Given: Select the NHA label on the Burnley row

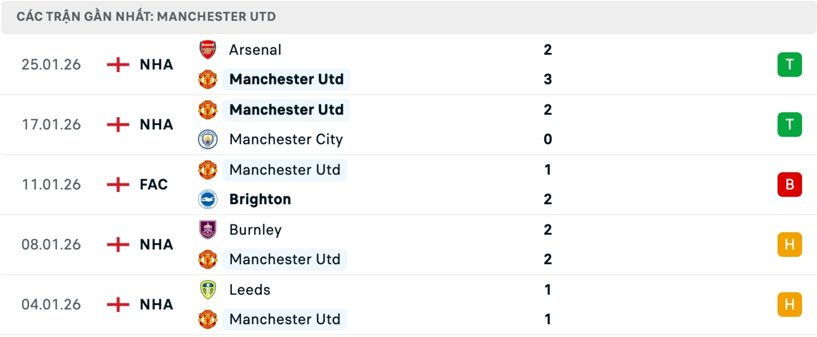Looking at the screenshot, I should click(155, 244).
